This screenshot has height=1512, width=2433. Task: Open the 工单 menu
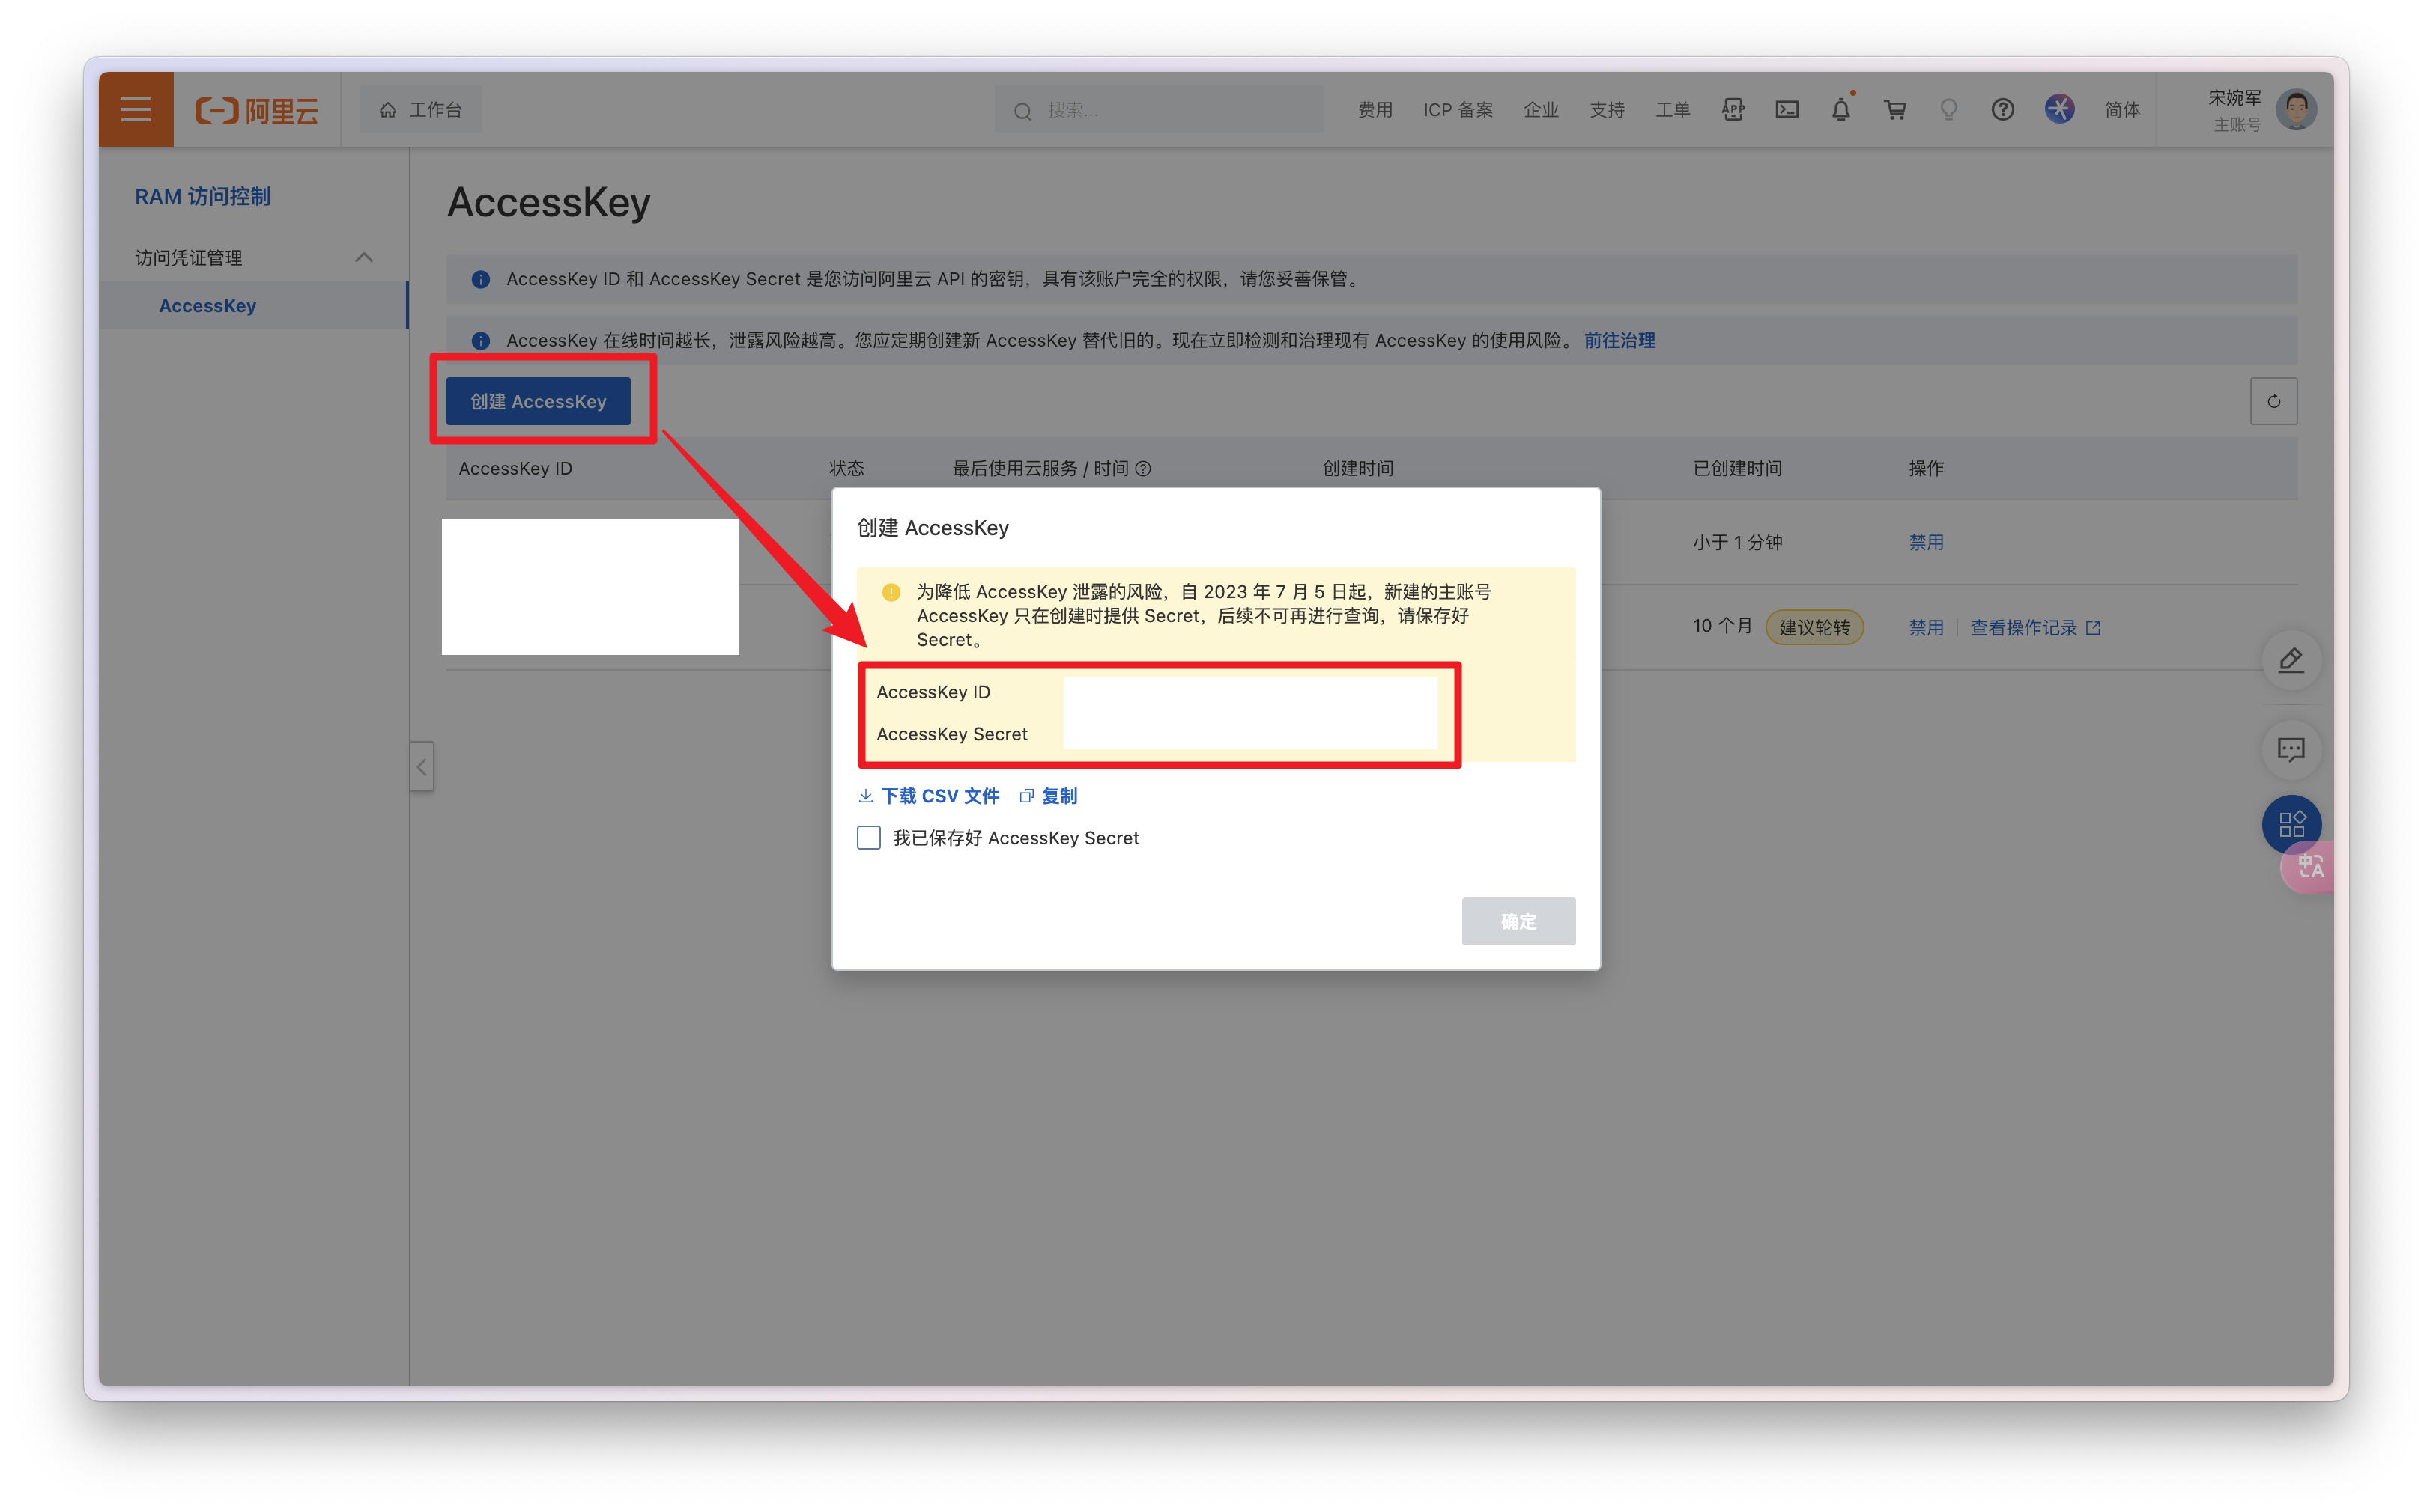[1673, 110]
